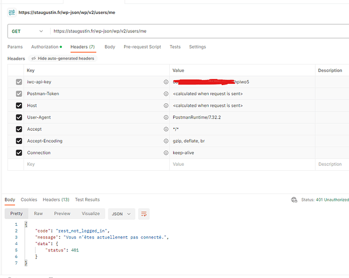Open the JSON format dropdown
The image size is (349, 278).
pyautogui.click(x=122, y=214)
